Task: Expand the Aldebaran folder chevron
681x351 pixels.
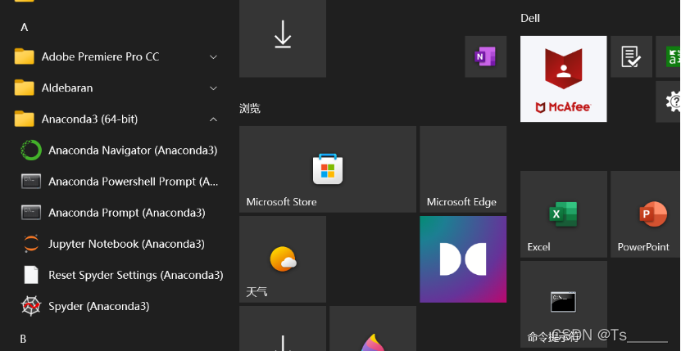Action: click(x=213, y=88)
